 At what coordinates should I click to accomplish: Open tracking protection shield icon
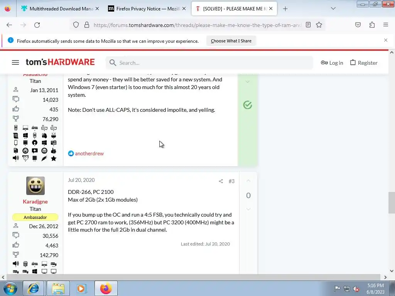(x=76, y=25)
